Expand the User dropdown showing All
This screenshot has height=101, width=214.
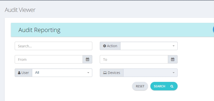62,73
